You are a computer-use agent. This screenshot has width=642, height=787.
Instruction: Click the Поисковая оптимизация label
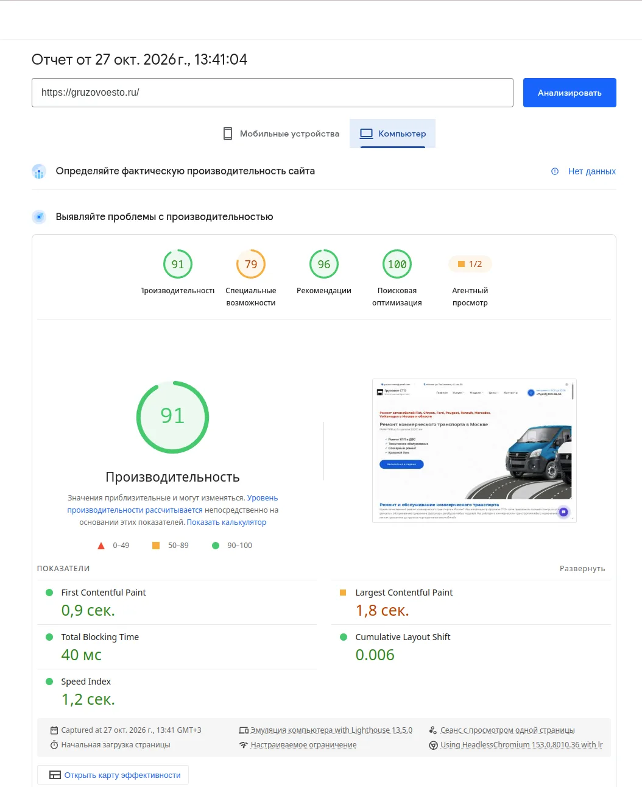coord(397,297)
